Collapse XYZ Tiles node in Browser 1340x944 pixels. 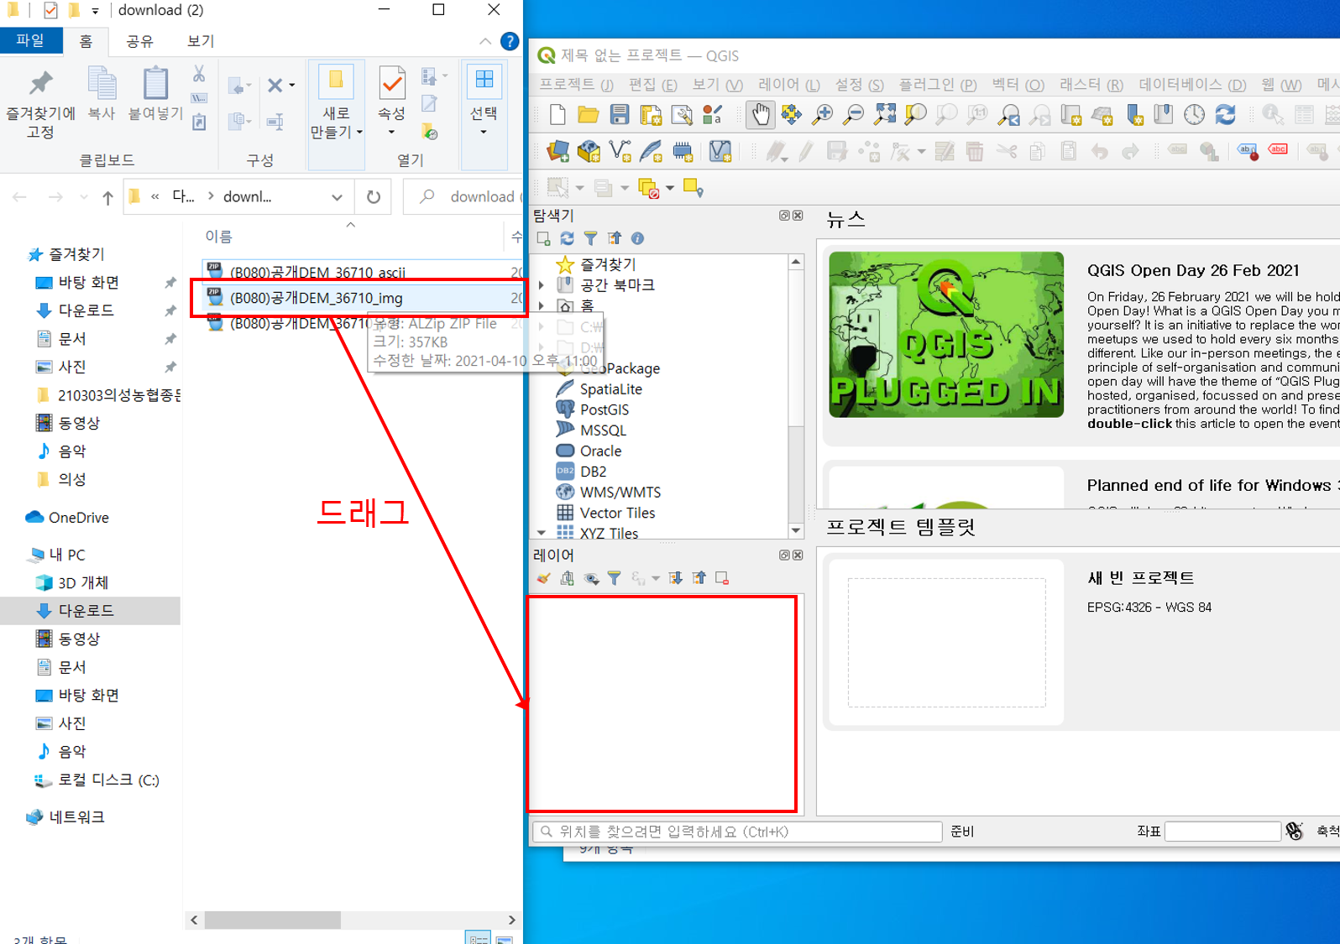point(542,533)
